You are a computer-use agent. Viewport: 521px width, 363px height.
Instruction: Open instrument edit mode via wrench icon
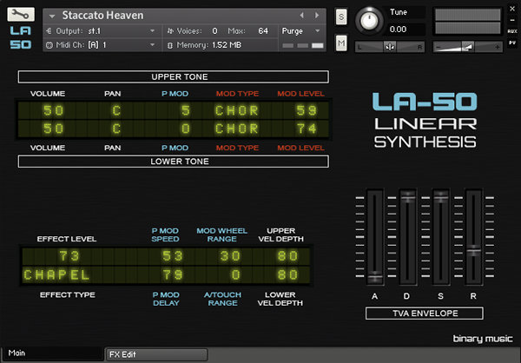coord(21,14)
